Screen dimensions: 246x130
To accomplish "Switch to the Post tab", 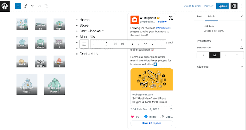I will (x=199, y=16).
